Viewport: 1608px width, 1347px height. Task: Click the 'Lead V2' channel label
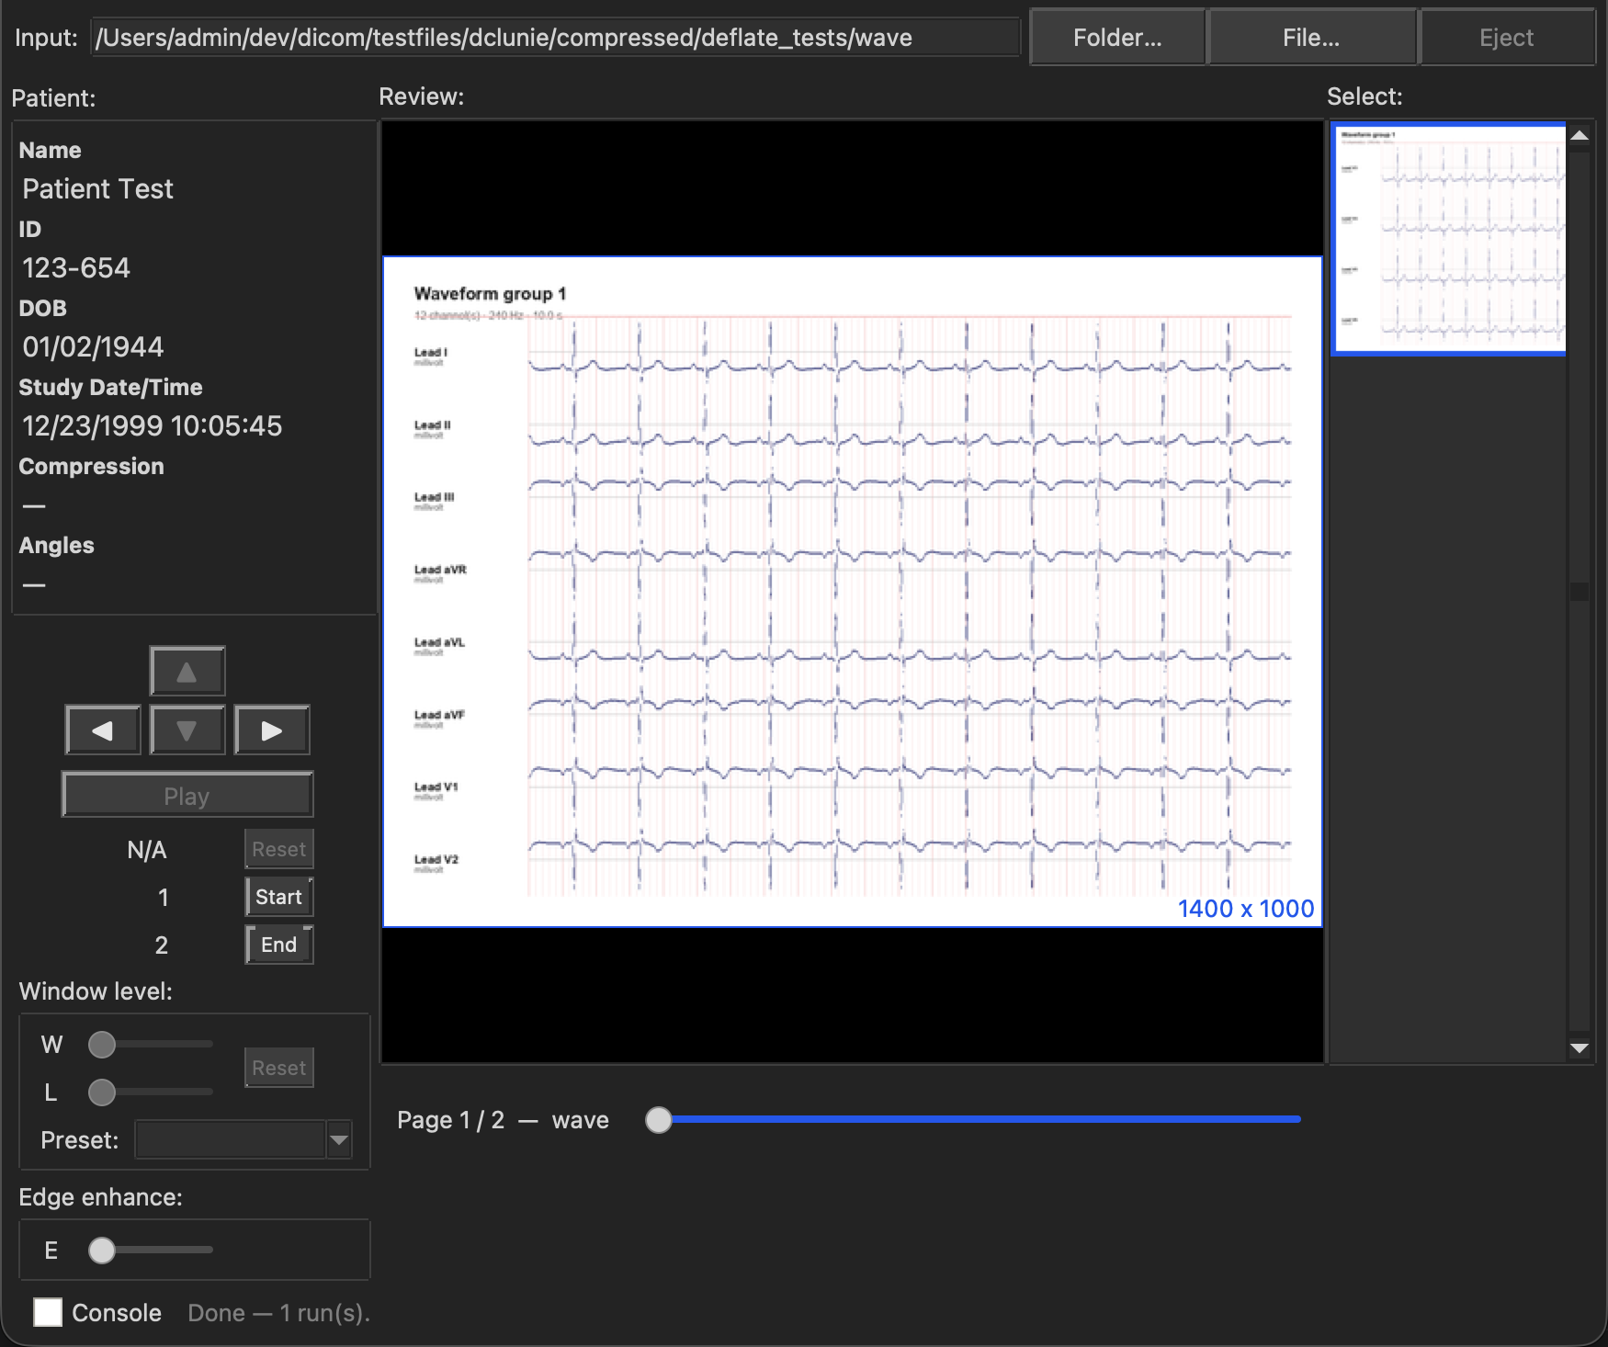click(436, 860)
